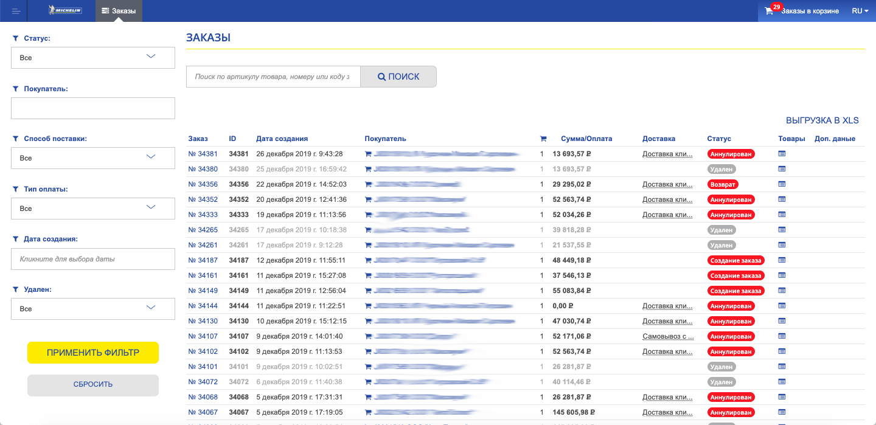Click buyer cart icon in order 34381 row
This screenshot has width=876, height=425.
point(368,154)
